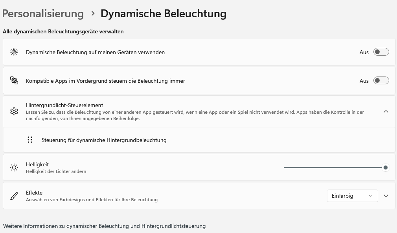Click the six-dot drag handle icon

pyautogui.click(x=30, y=140)
